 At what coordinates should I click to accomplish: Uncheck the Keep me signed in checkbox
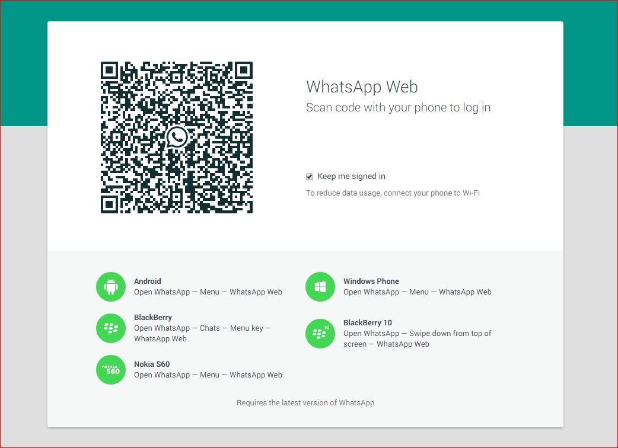[309, 176]
